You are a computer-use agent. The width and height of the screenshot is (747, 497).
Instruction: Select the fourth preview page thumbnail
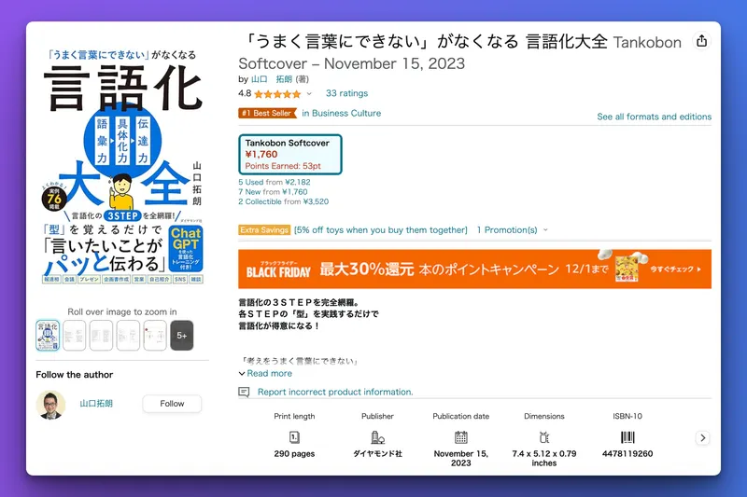(128, 336)
